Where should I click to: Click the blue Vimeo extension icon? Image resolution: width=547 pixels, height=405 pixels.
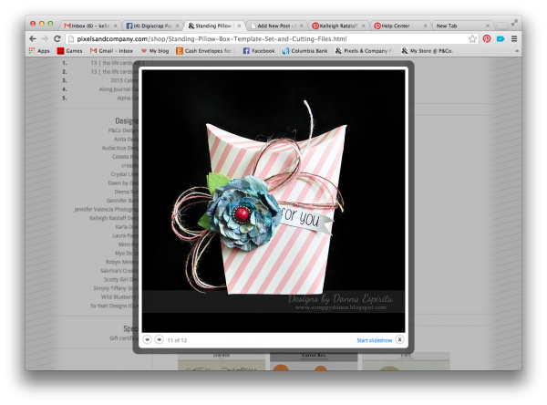tap(501, 38)
